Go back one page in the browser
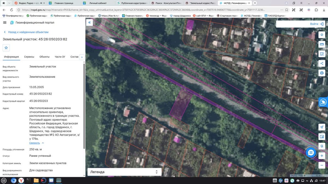The width and height of the screenshot is (328, 184). tap(4, 10)
